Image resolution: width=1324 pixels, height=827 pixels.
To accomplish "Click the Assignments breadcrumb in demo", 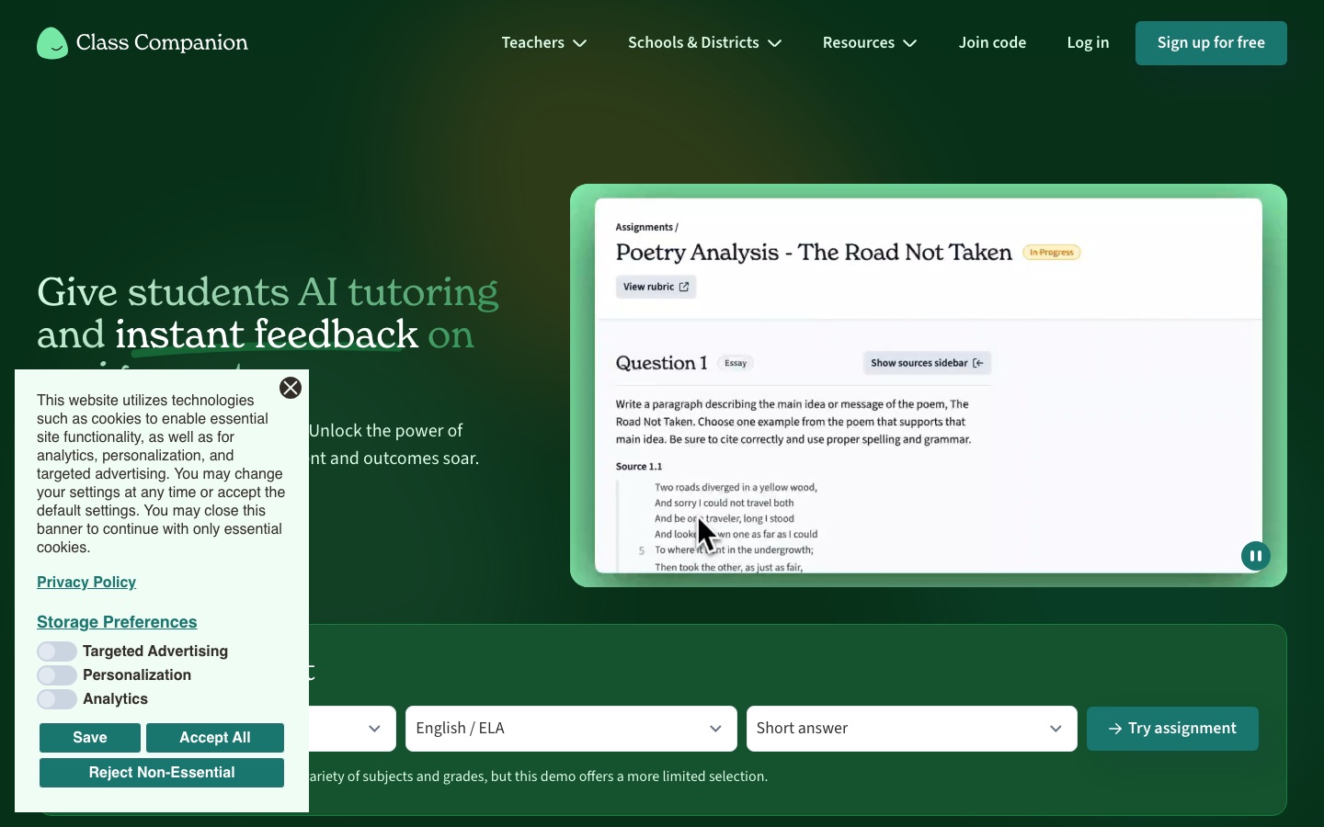I will point(645,227).
